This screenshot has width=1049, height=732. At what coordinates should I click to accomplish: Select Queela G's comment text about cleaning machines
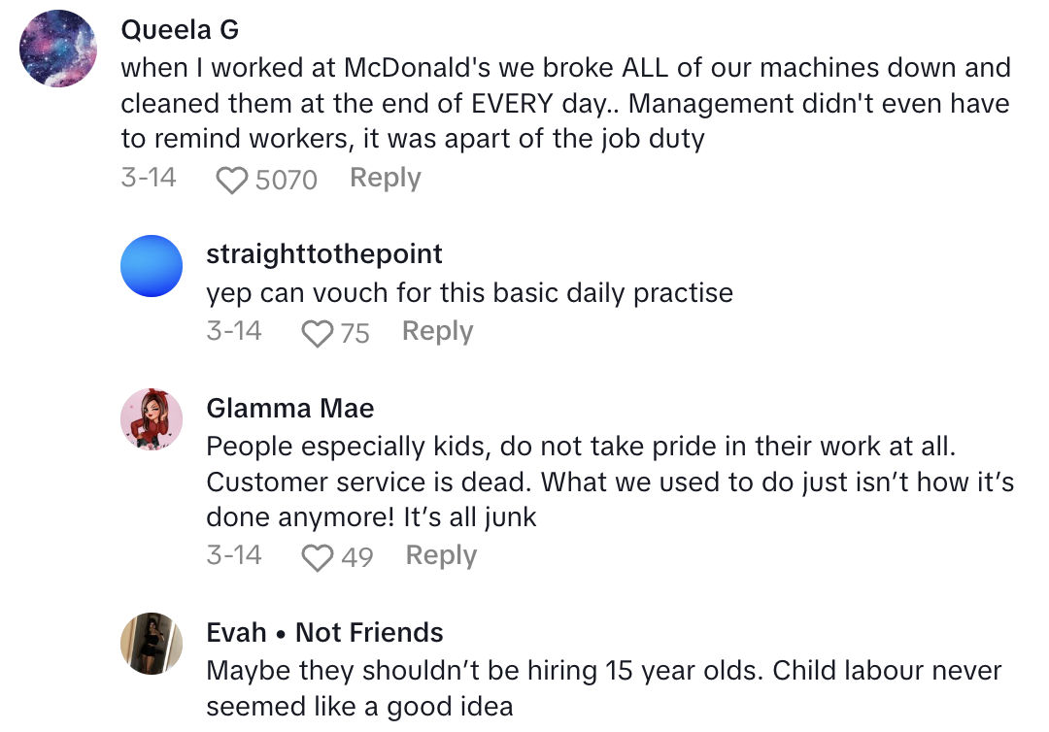tap(565, 104)
